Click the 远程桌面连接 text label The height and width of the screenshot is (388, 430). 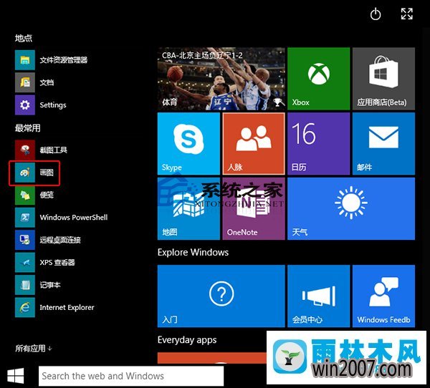click(60, 240)
